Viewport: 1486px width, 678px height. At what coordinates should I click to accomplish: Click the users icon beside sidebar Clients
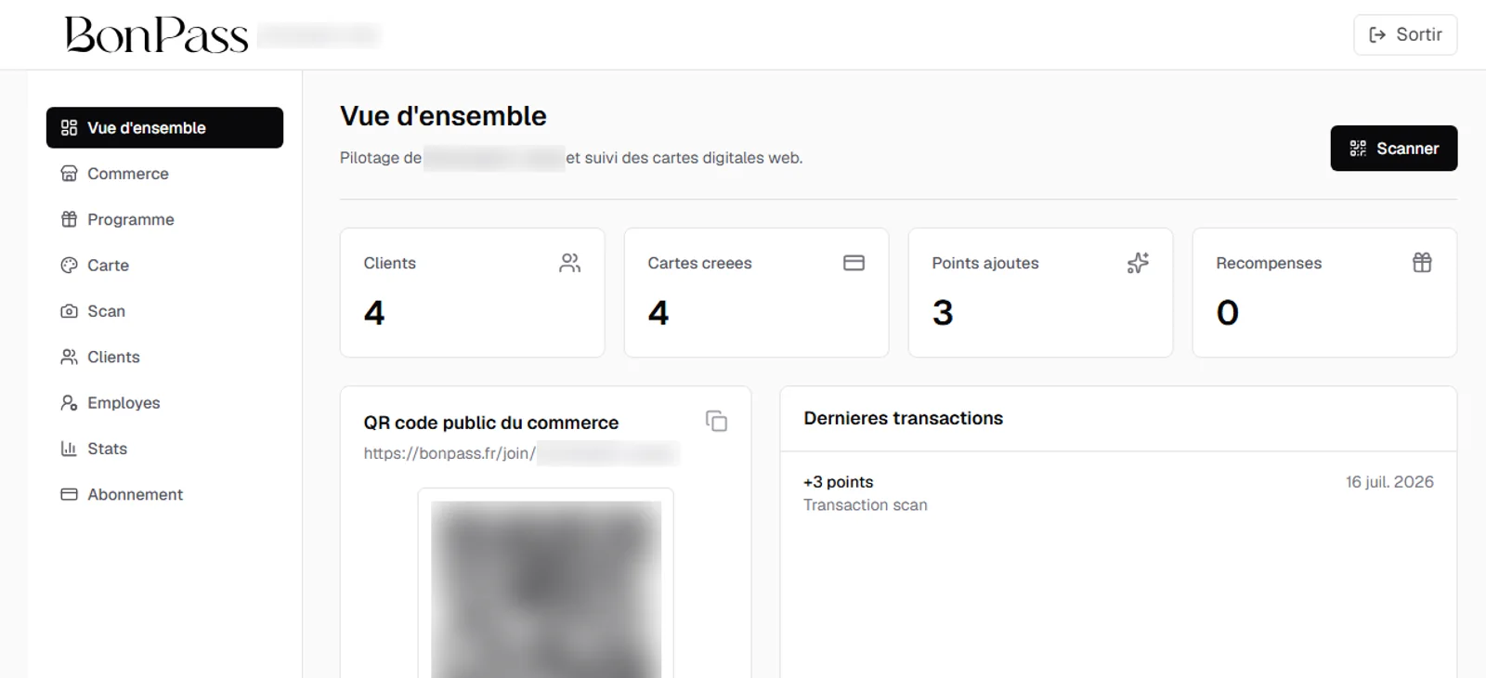69,357
